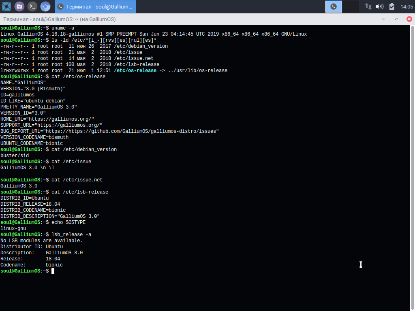Open the 14:05 clock in the panel

pos(406,6)
